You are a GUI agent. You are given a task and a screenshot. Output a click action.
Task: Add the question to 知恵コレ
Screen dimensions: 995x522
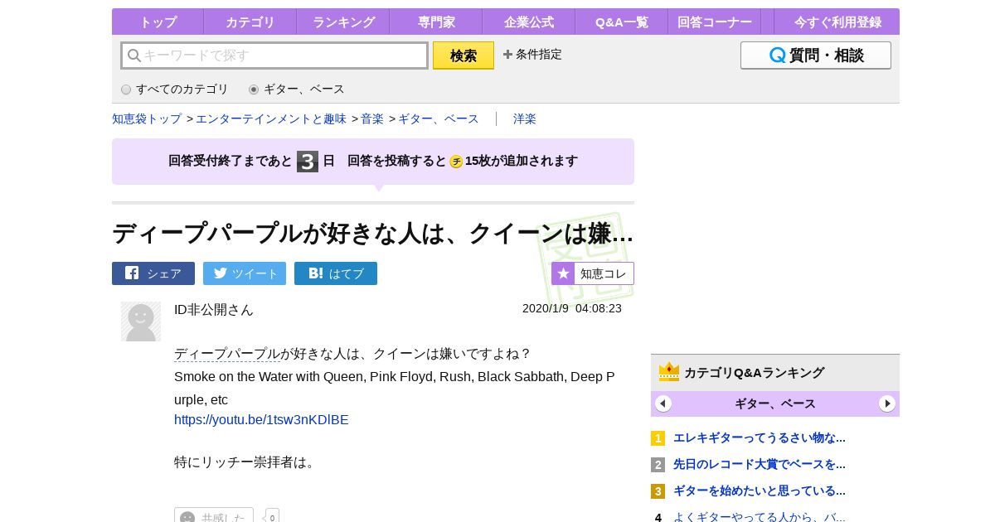[x=593, y=273]
